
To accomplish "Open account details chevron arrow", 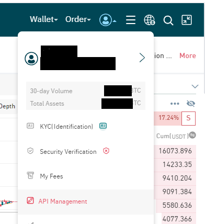I will [x=142, y=58].
